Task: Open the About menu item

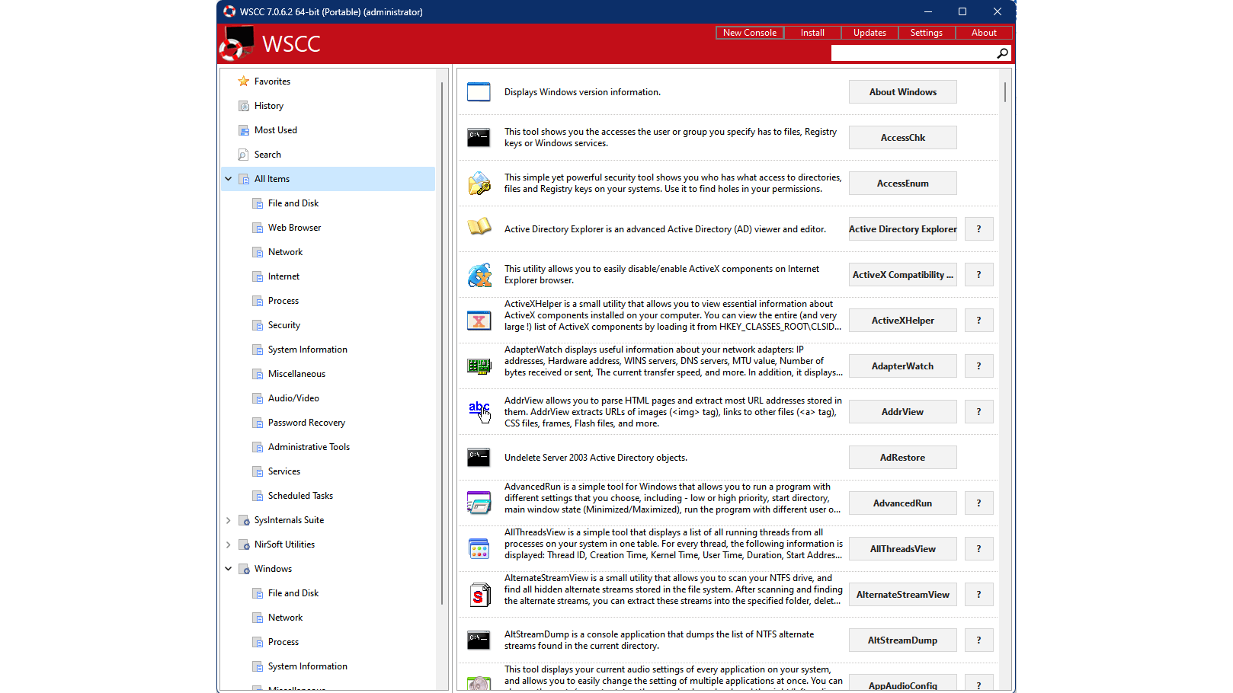Action: pyautogui.click(x=984, y=33)
